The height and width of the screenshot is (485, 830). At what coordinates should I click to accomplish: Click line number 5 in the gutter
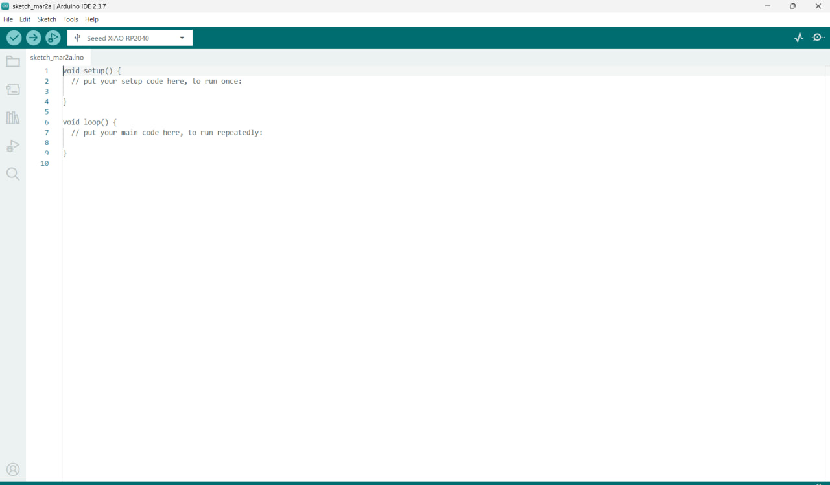47,112
